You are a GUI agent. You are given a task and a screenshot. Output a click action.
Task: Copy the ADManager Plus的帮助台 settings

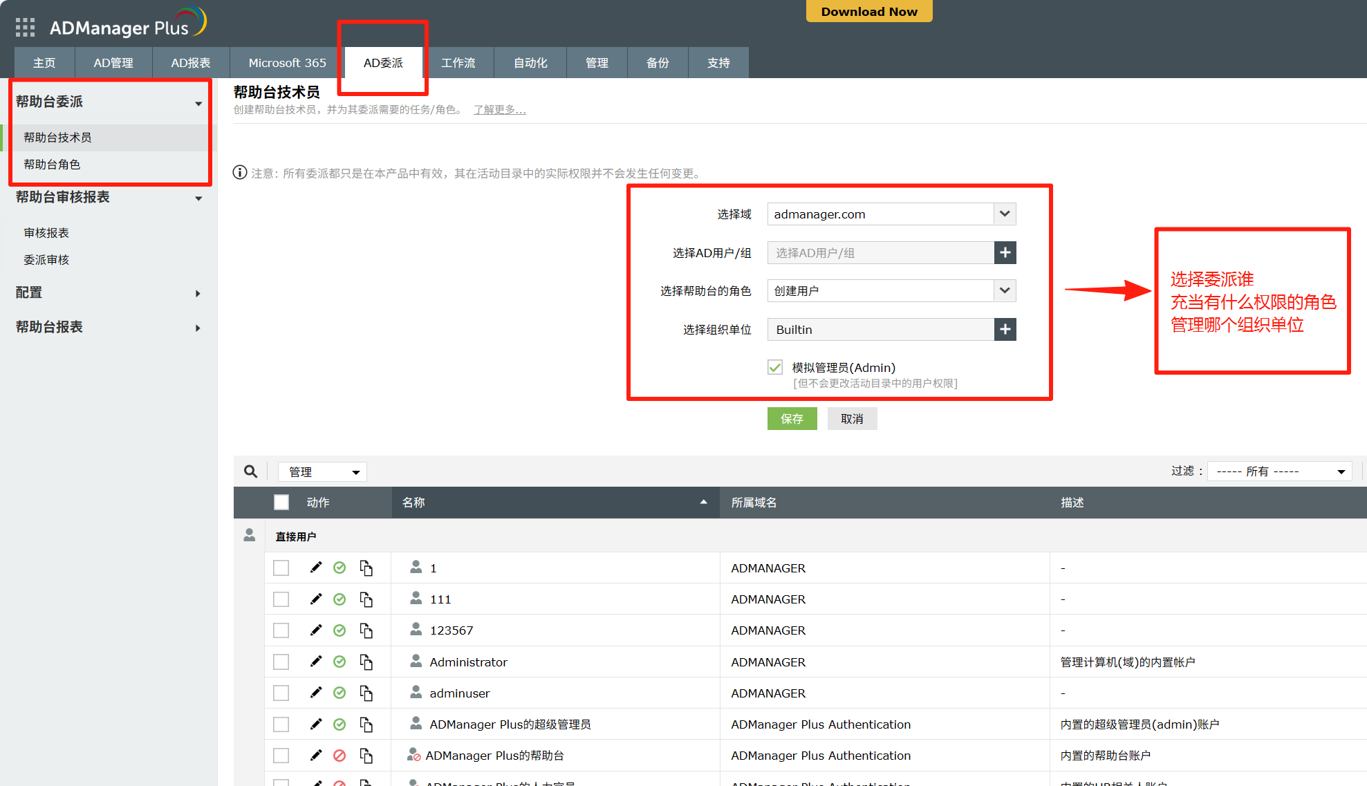[366, 756]
